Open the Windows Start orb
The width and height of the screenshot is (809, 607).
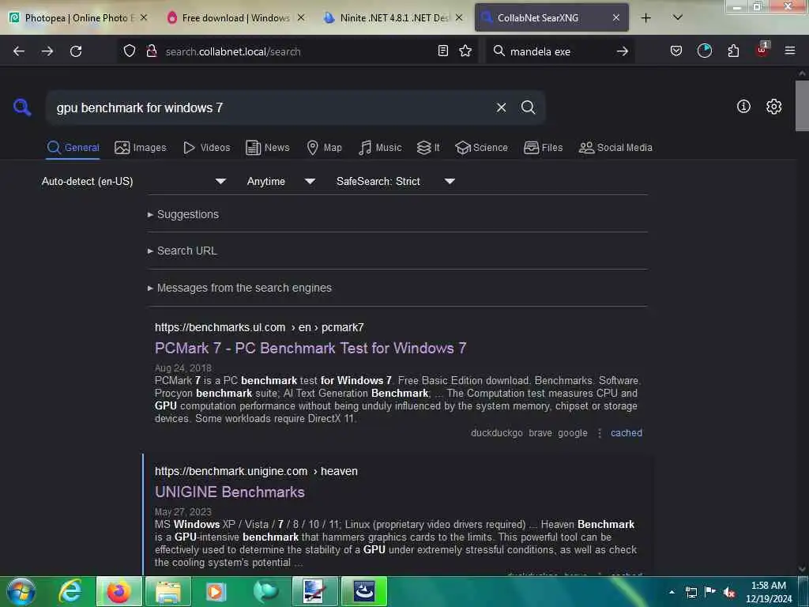pos(21,591)
